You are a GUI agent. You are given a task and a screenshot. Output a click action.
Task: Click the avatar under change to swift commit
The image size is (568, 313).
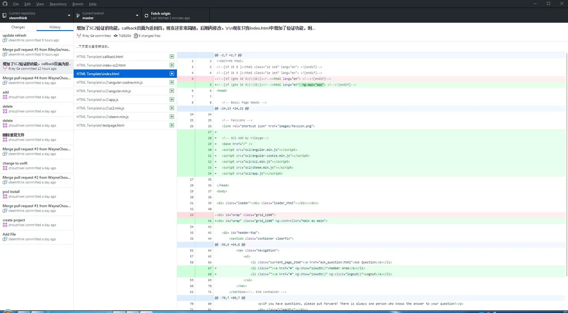(x=5, y=168)
